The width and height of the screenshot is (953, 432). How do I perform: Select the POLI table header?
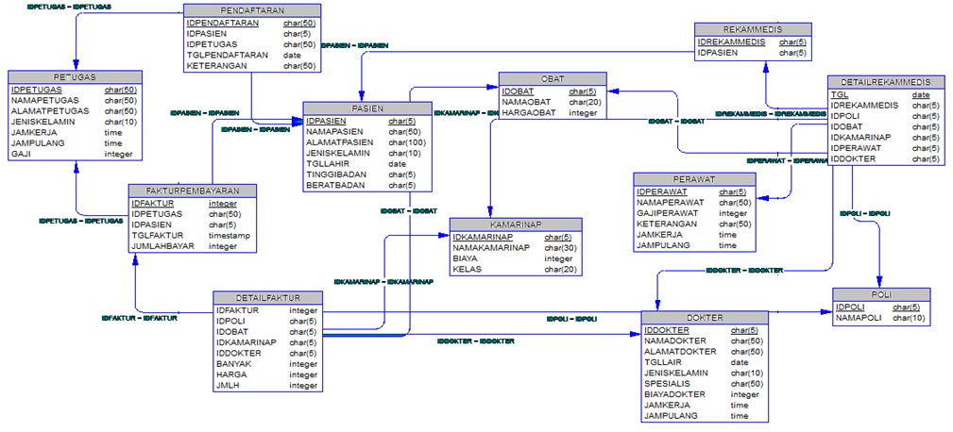[880, 294]
